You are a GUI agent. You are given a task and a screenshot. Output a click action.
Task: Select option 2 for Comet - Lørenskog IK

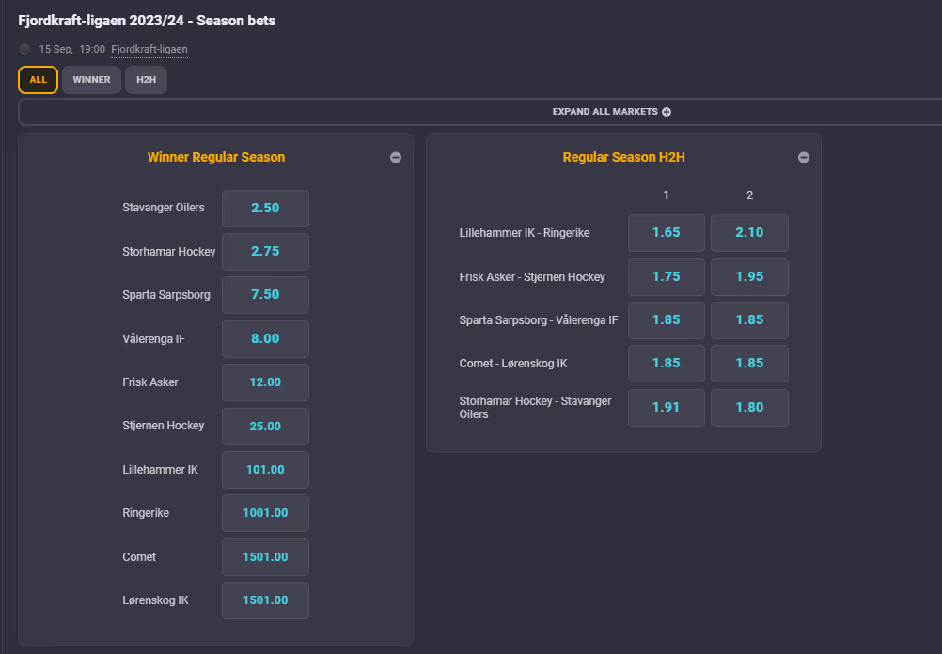tap(749, 364)
